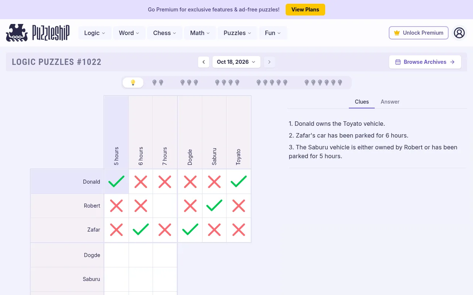This screenshot has height=295, width=473.
Task: Expand the Word menu
Action: pyautogui.click(x=129, y=33)
